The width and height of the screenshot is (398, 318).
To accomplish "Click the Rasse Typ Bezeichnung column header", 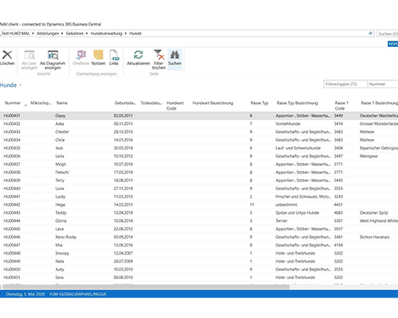I will (297, 103).
